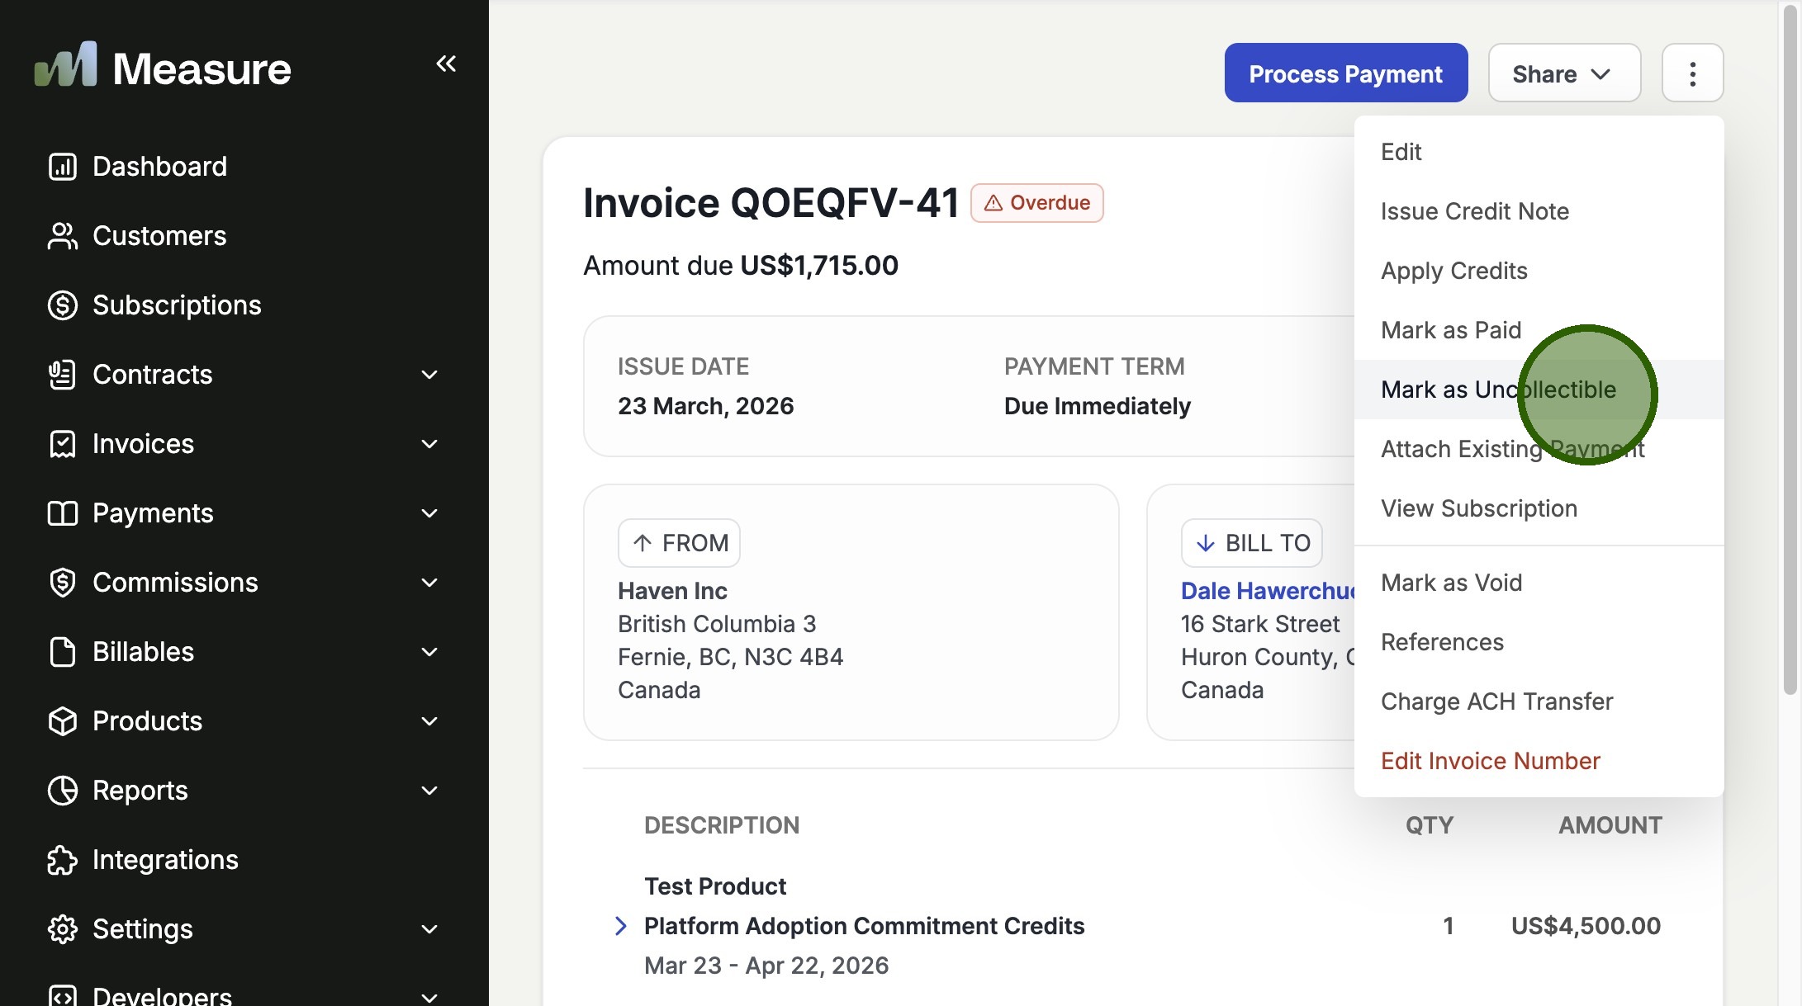Click the Subscriptions dollar icon
The height and width of the screenshot is (1006, 1802).
(63, 305)
